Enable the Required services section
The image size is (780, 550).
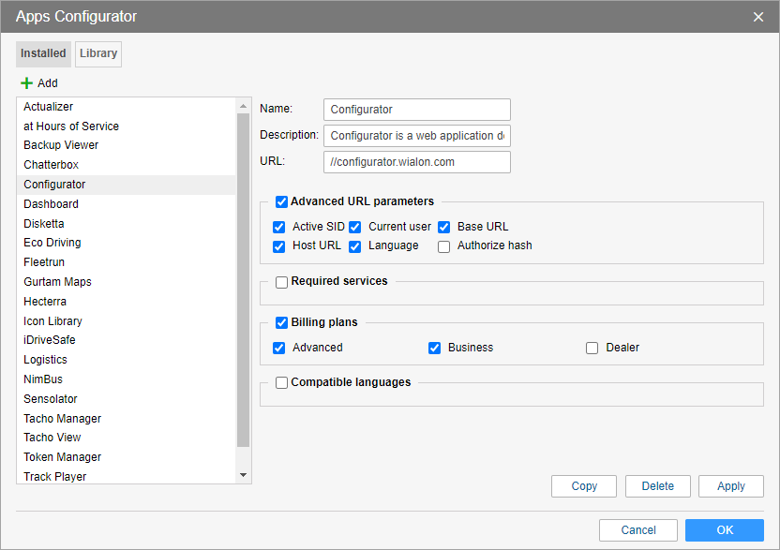[x=281, y=282]
